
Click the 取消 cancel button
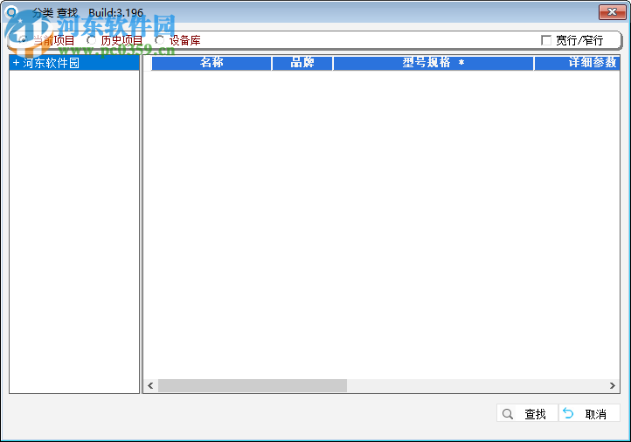(x=589, y=413)
